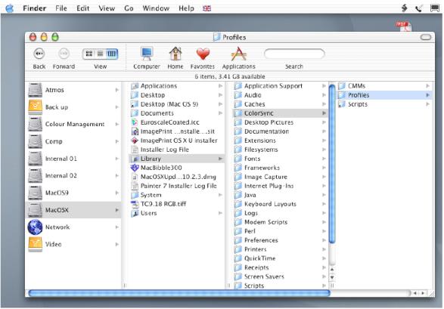444x309 pixels.
Task: Select the Comp drive icon
Action: [x=35, y=141]
